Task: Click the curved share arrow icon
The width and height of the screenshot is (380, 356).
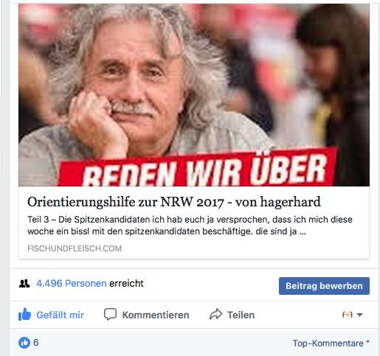Action: click(215, 314)
